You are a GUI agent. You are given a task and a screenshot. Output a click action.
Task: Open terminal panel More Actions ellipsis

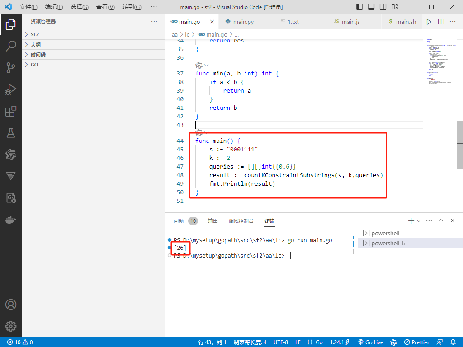pos(429,220)
